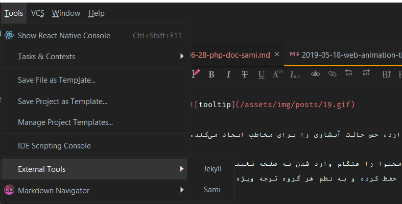
Task: Open the Window menu
Action: point(66,13)
